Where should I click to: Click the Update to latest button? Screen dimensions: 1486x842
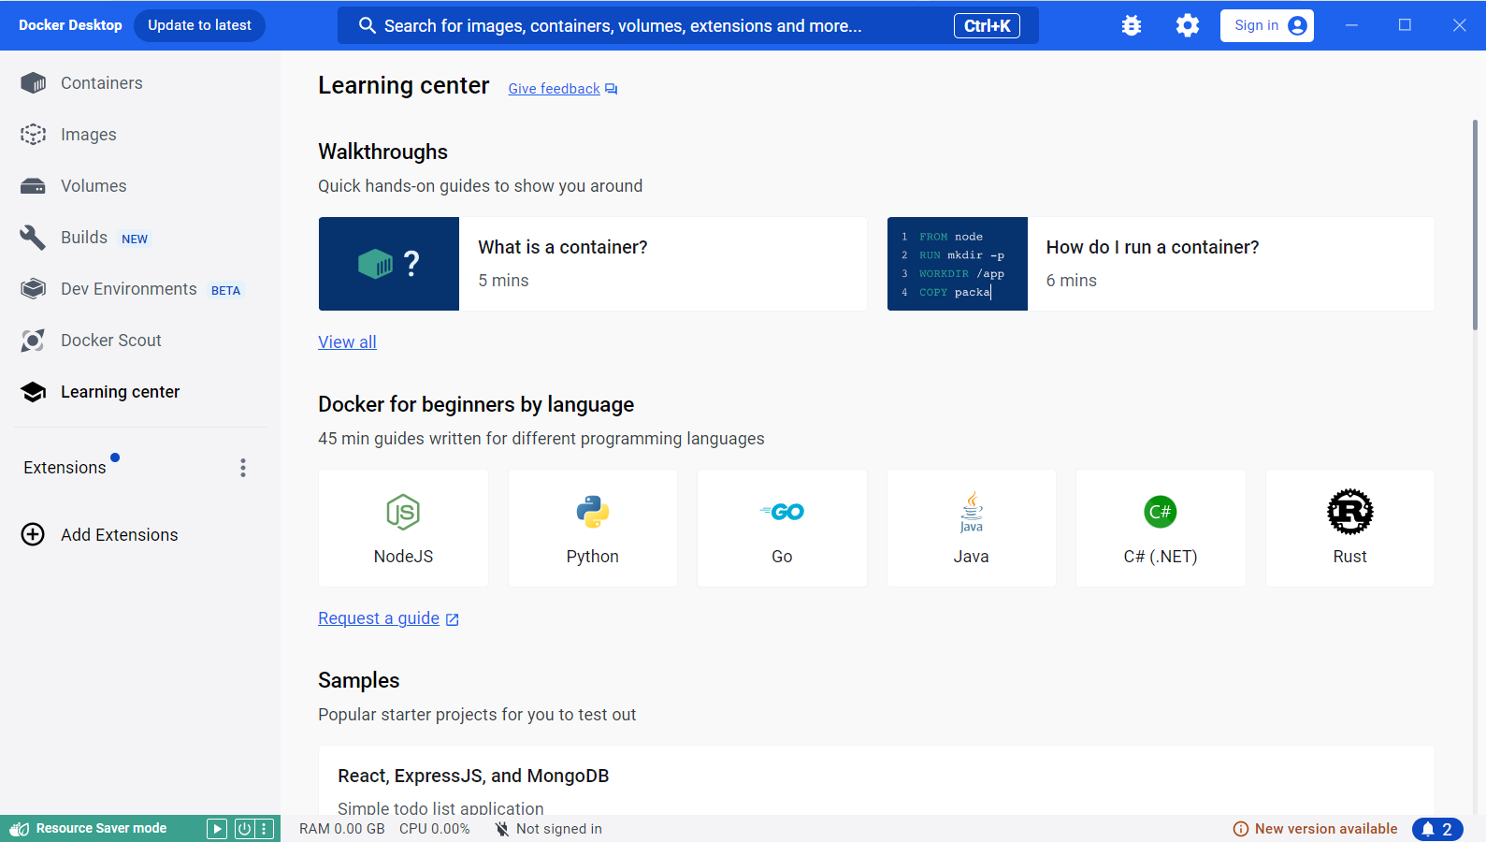pyautogui.click(x=199, y=25)
